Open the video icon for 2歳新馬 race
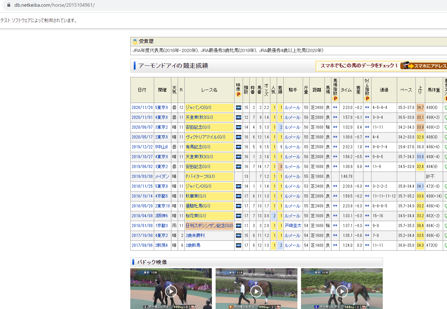The image size is (447, 309). 238,245
